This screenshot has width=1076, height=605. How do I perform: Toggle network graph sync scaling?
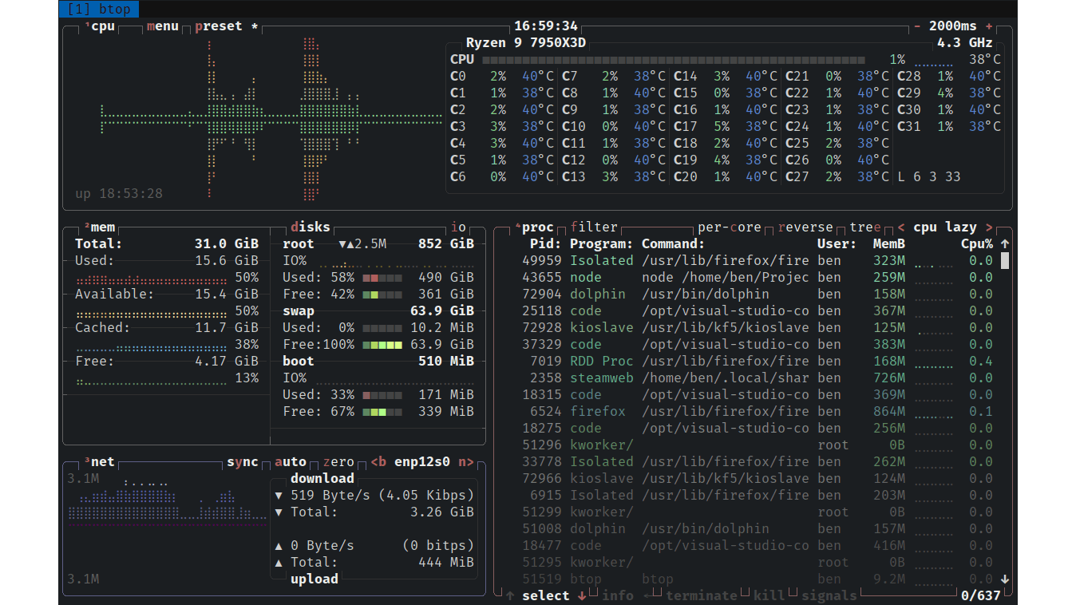(x=243, y=462)
